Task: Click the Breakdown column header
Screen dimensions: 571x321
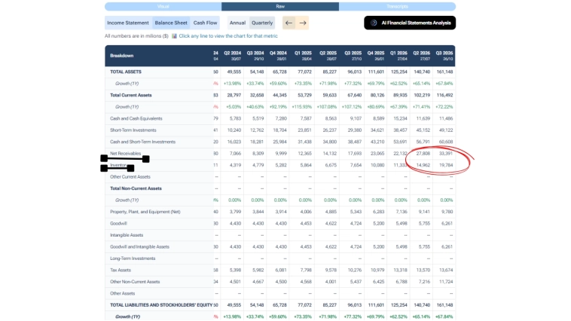Action: coord(122,55)
